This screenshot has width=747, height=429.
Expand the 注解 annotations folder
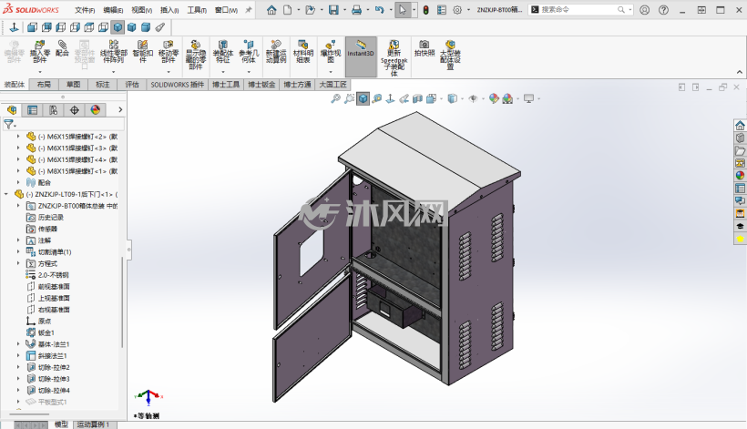coord(18,240)
